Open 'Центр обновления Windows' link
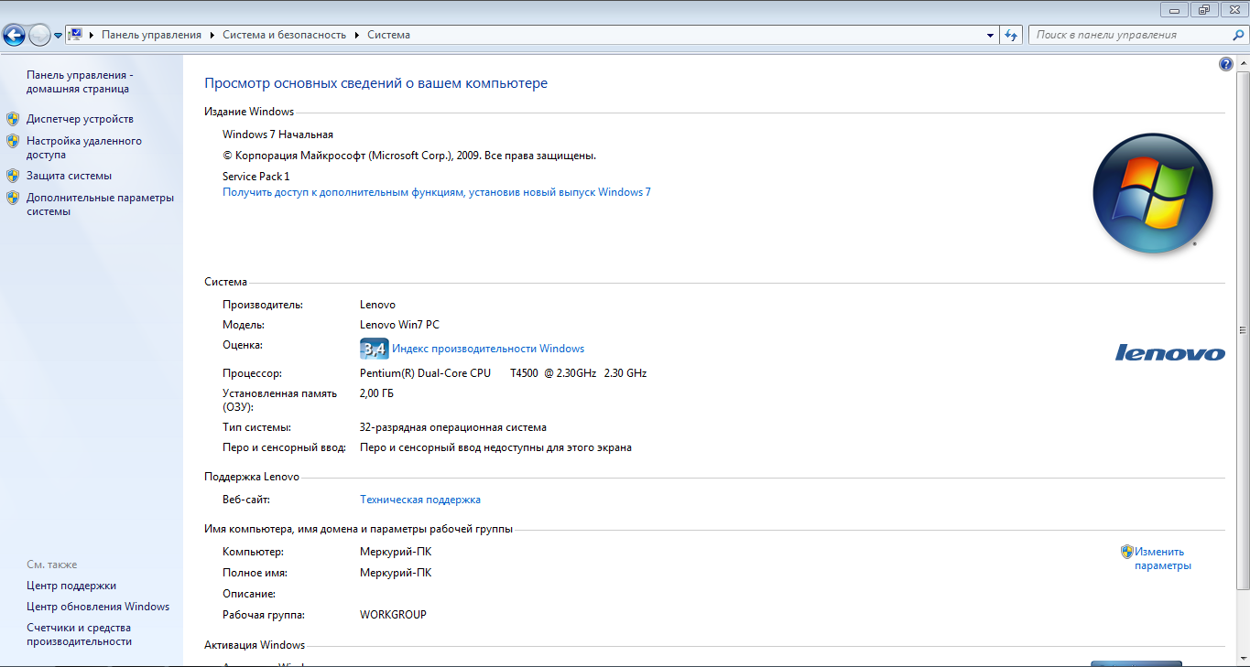 (98, 607)
